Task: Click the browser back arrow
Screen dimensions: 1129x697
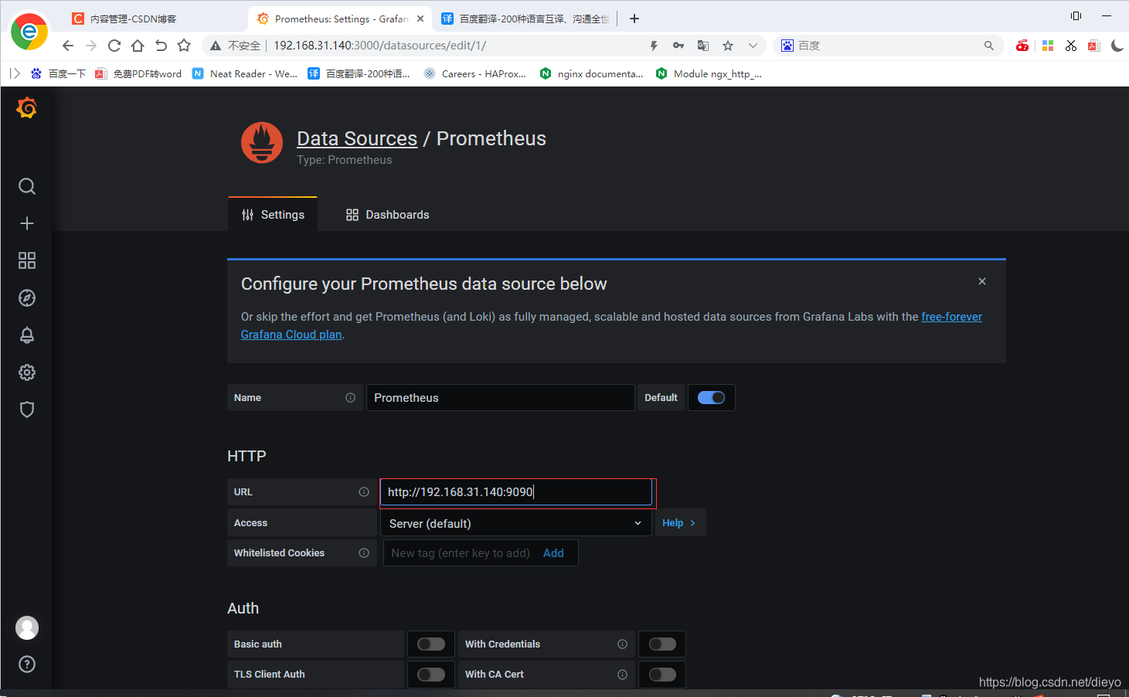Action: point(68,46)
